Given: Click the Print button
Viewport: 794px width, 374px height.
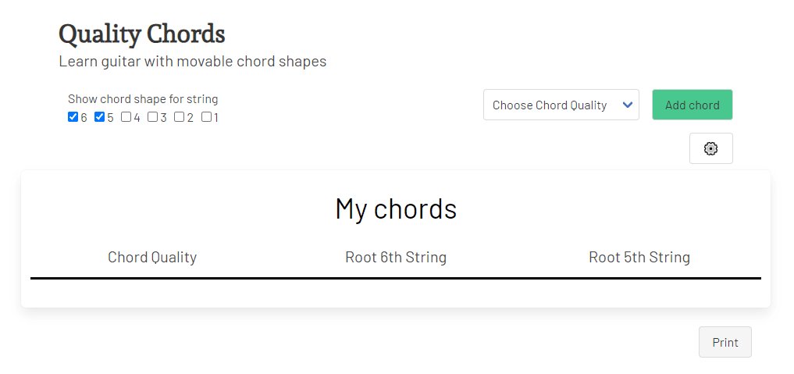Looking at the screenshot, I should point(725,342).
